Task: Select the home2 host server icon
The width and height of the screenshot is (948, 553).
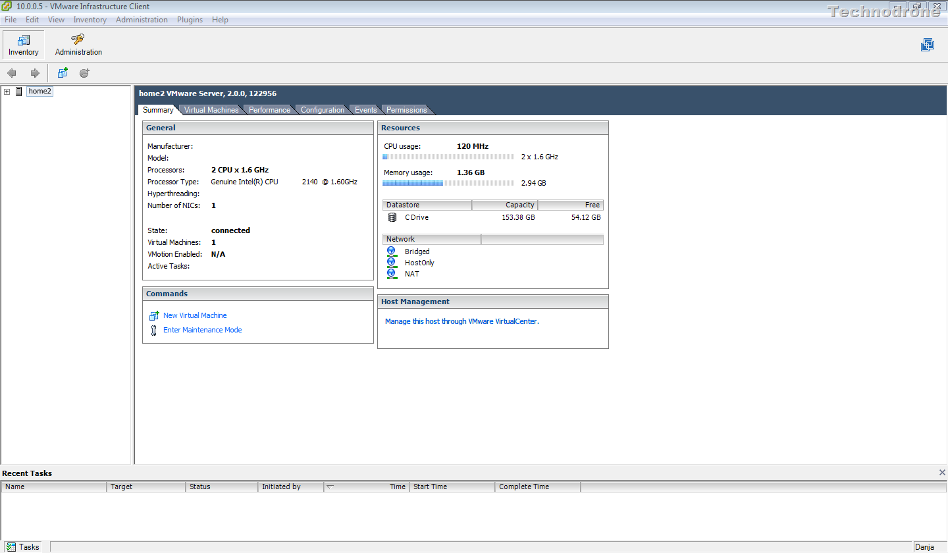Action: click(x=19, y=92)
